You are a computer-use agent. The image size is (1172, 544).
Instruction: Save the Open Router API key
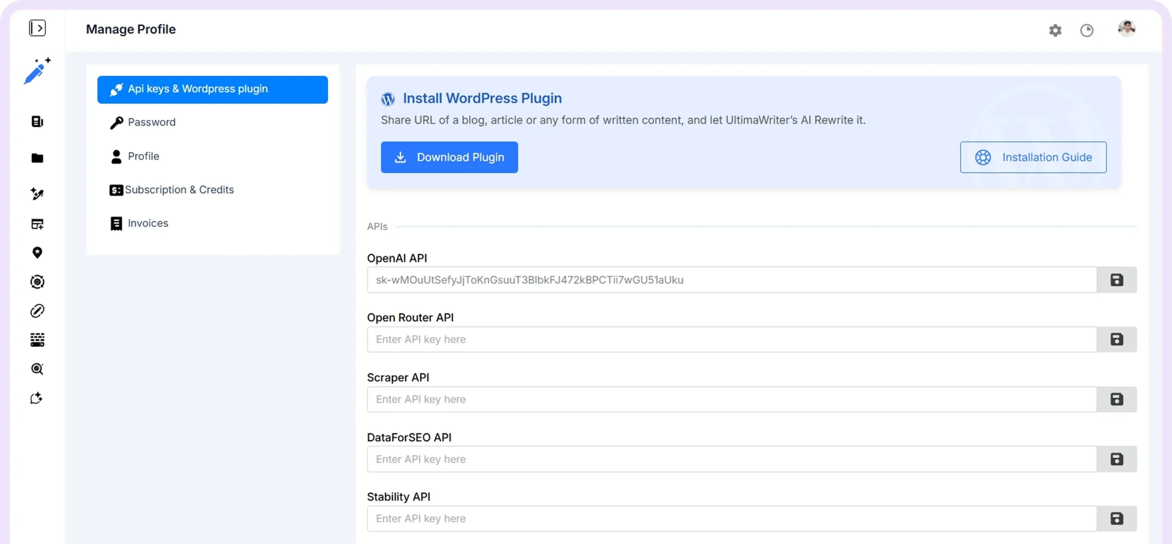[1117, 339]
